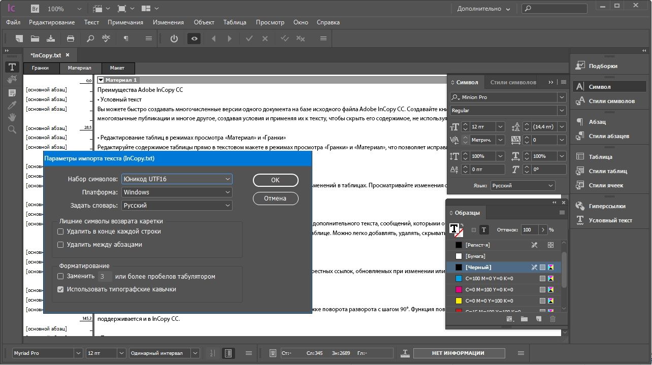
Task: Open the Платформа dropdown
Action: (177, 192)
